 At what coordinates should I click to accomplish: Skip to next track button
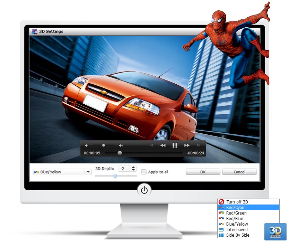198,145
